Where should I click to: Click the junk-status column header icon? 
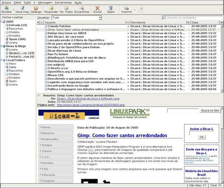coord(189,22)
